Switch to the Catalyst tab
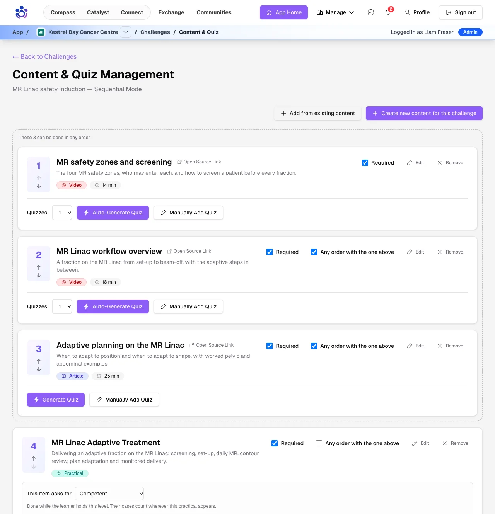Screen dimensions: 495x514 (98, 12)
